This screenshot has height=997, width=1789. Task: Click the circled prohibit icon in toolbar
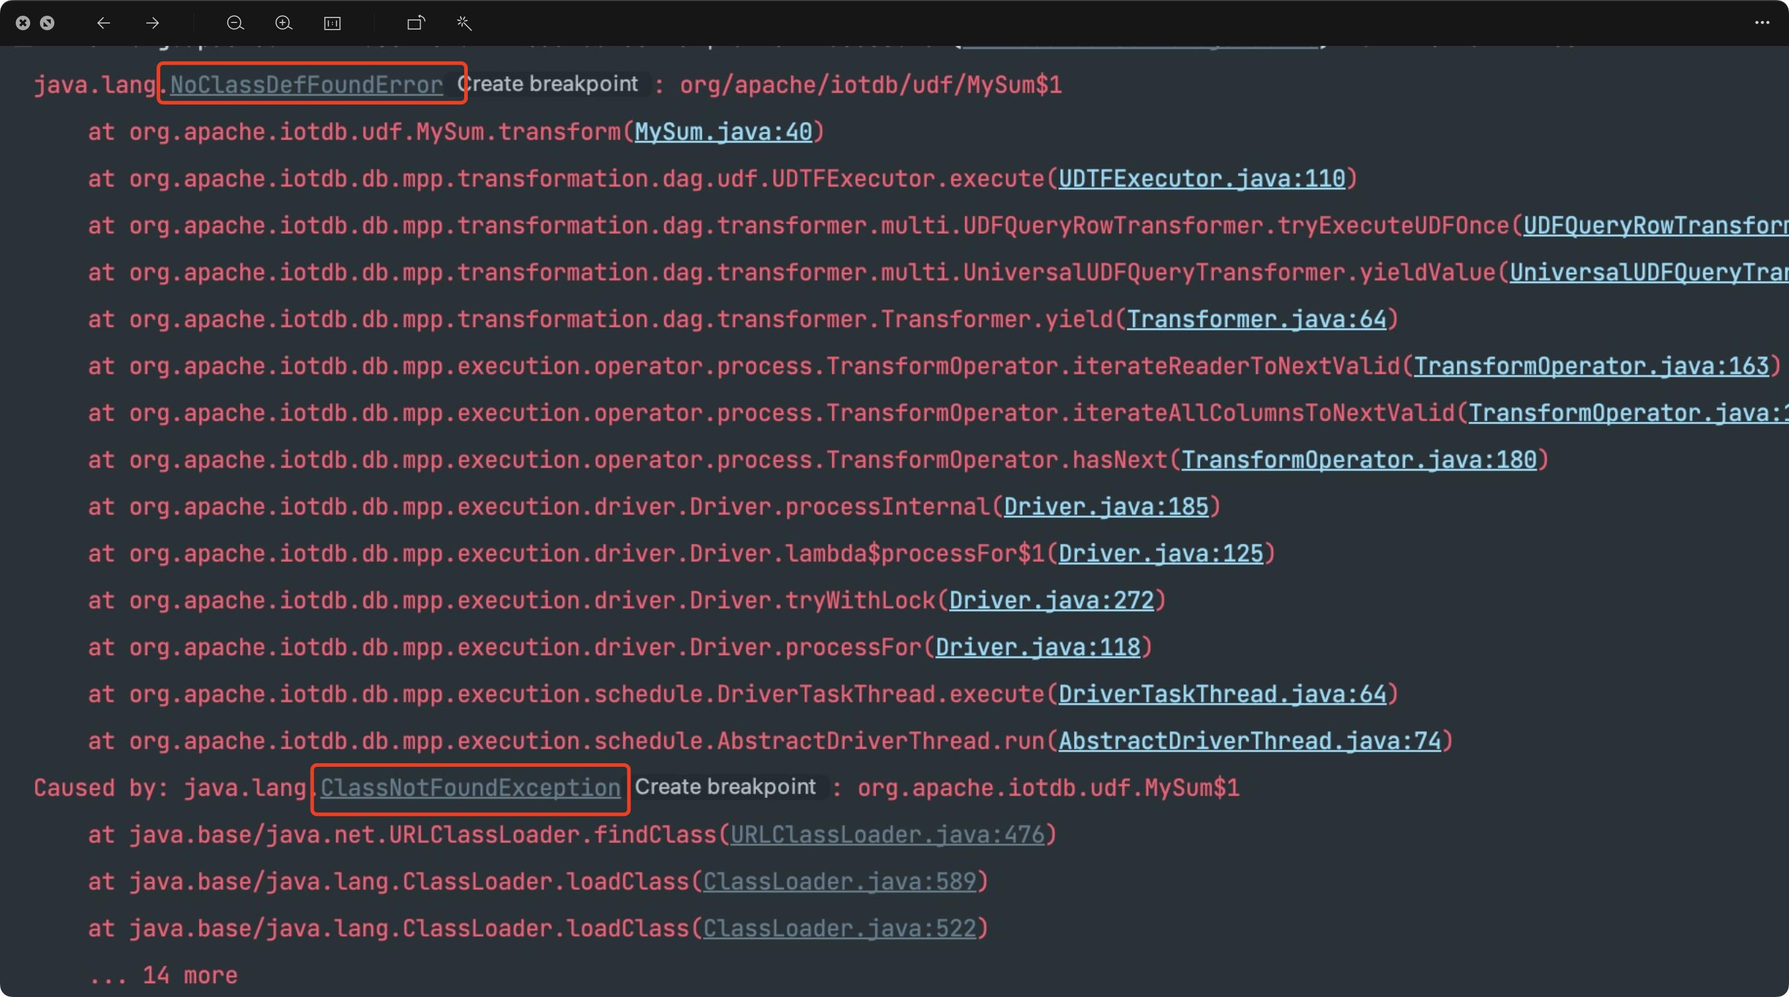pos(48,22)
